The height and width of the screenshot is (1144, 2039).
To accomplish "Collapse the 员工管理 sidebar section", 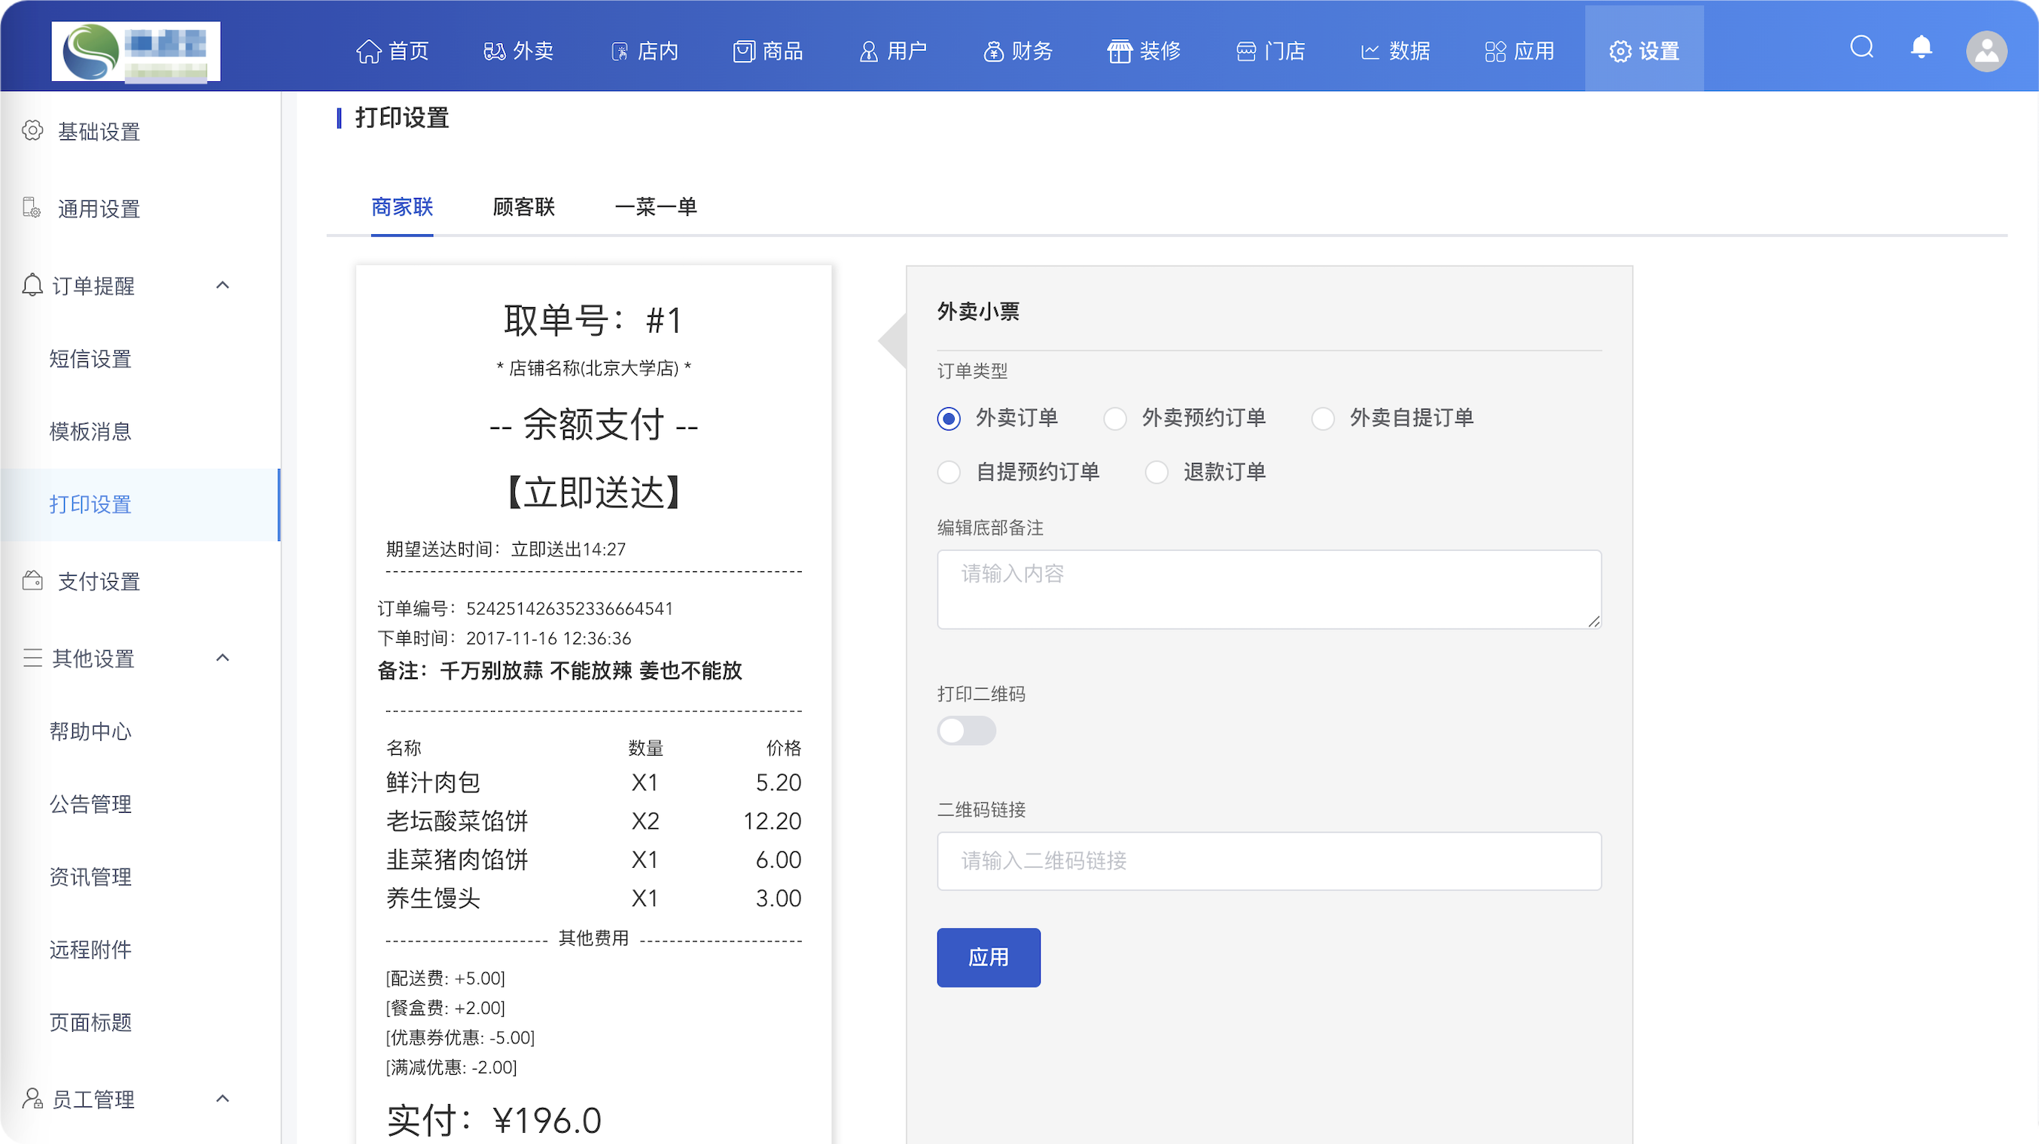I will pos(222,1098).
